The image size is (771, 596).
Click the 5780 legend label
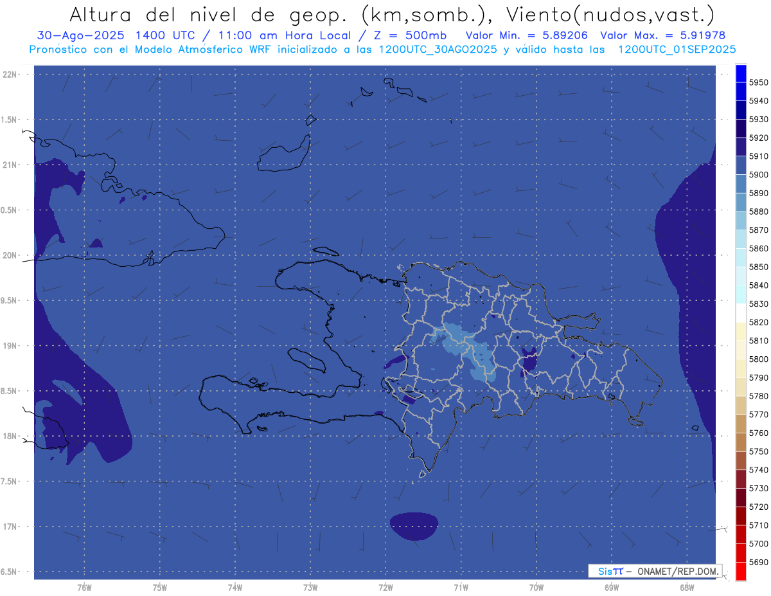758,396
